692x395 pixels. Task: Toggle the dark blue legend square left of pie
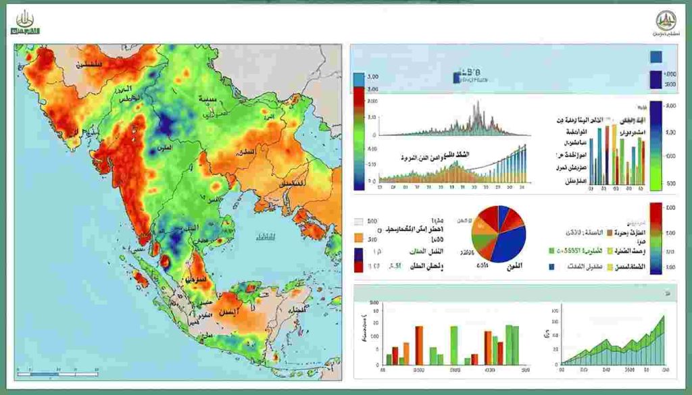tap(359, 253)
